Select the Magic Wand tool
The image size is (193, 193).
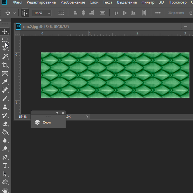(x=5, y=57)
